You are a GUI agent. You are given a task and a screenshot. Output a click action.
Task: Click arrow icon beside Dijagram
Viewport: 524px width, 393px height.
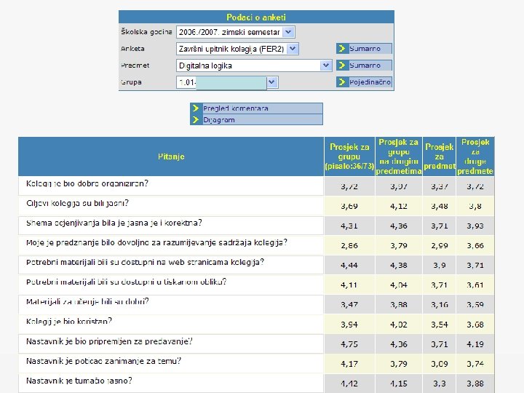196,119
